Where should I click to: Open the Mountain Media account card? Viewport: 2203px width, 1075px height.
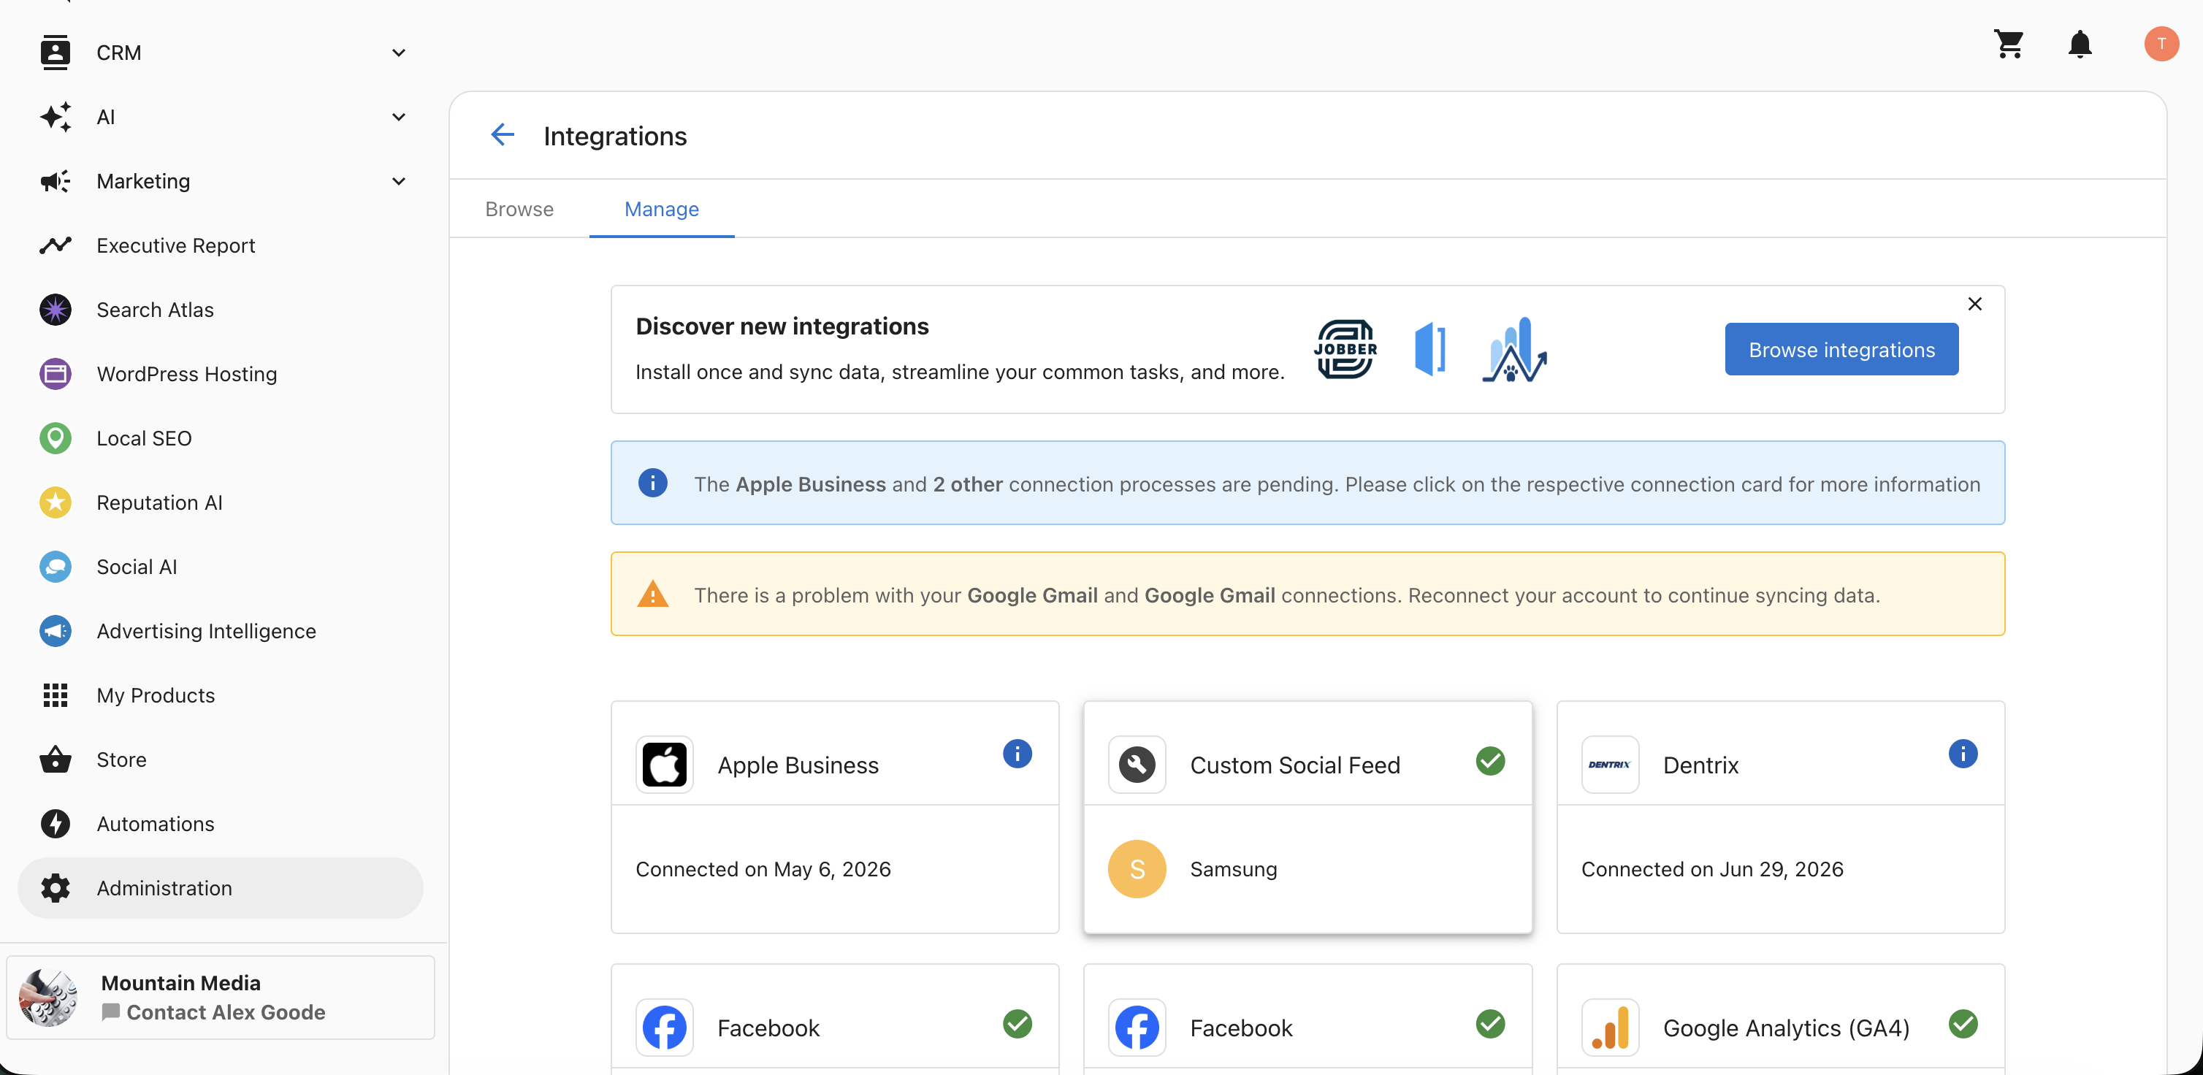tap(221, 997)
